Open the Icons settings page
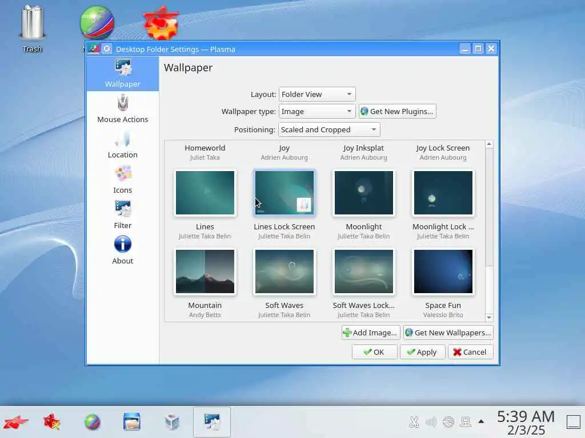Viewport: 585px width, 438px height. [123, 180]
